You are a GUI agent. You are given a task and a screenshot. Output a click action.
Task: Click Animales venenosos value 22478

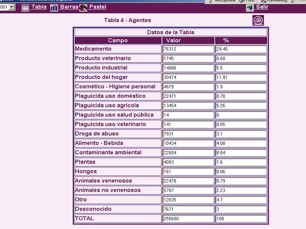(188, 181)
